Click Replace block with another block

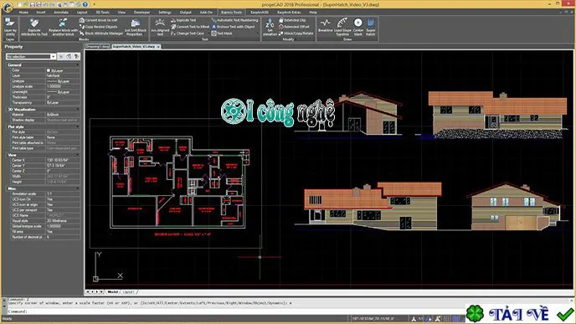[63, 27]
